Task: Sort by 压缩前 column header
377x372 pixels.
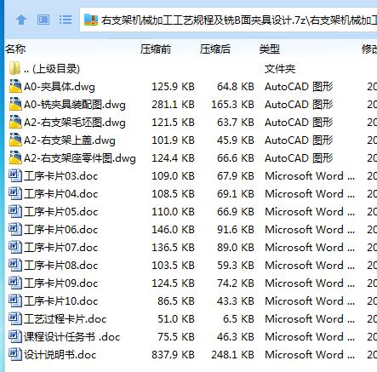Action: pos(170,49)
